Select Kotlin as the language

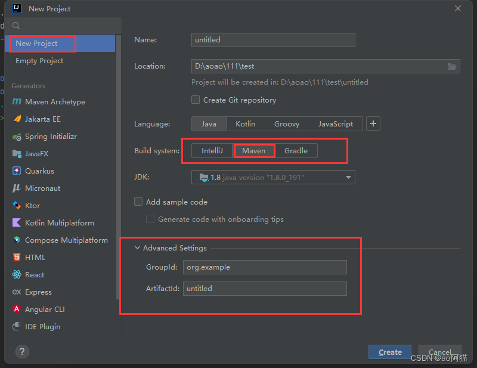click(245, 124)
